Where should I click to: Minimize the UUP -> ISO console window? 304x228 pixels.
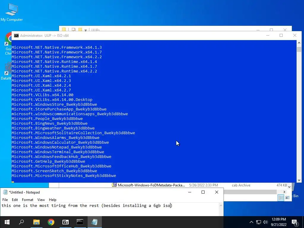pos(268,36)
